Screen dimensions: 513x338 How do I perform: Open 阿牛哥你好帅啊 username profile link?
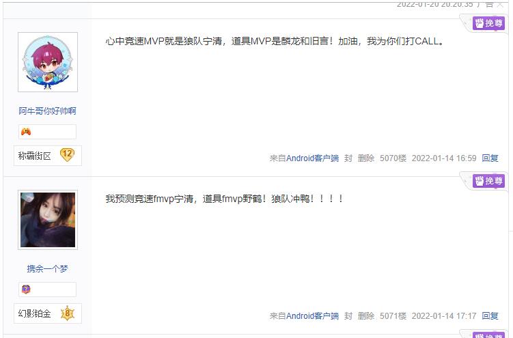click(47, 111)
